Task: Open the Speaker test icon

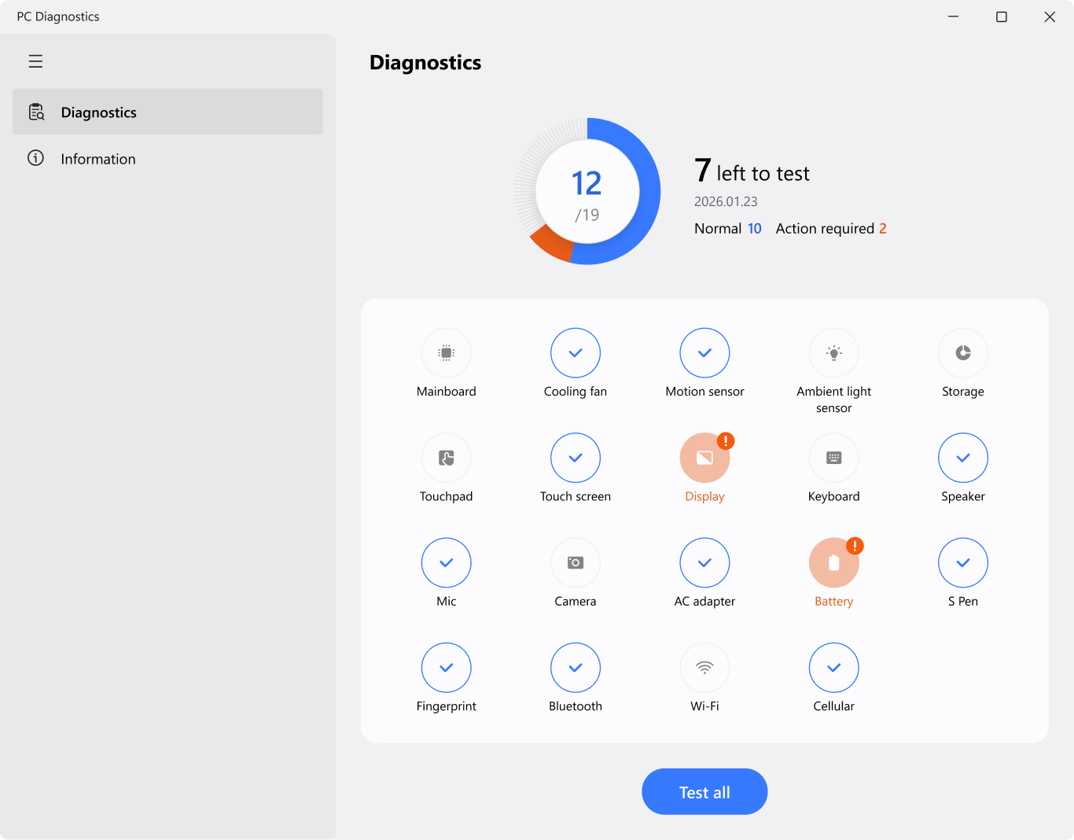Action: (x=963, y=458)
